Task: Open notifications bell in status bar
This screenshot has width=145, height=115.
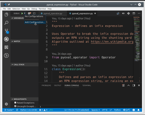Action: pos(138,110)
